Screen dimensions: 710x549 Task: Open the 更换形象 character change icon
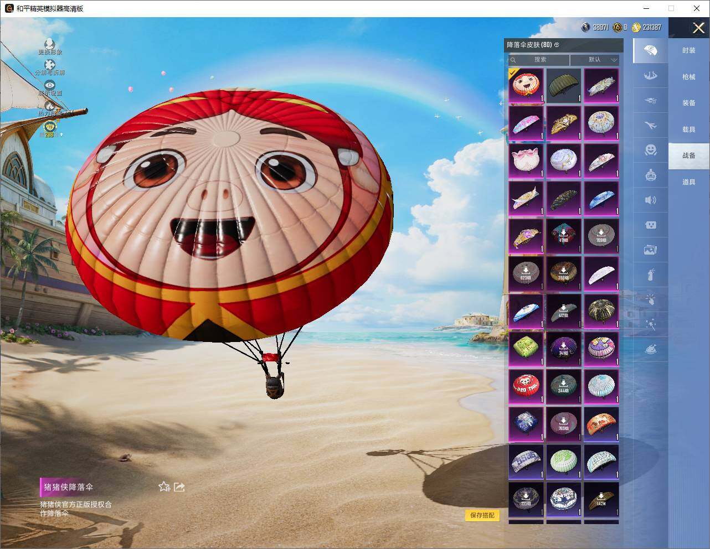click(50, 44)
